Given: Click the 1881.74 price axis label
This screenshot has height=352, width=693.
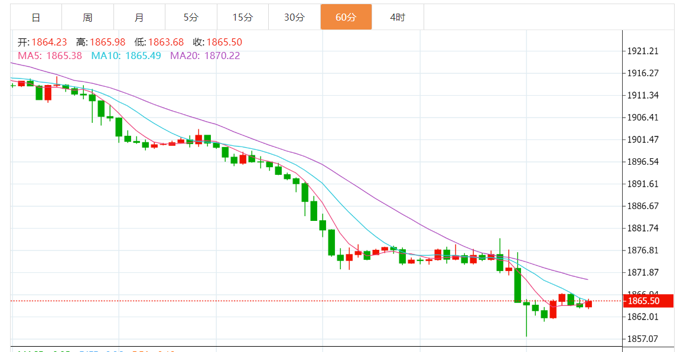Looking at the screenshot, I should [643, 229].
